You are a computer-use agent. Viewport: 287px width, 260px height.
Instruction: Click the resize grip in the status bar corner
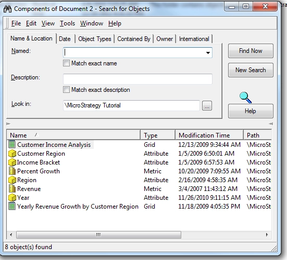click(273, 249)
